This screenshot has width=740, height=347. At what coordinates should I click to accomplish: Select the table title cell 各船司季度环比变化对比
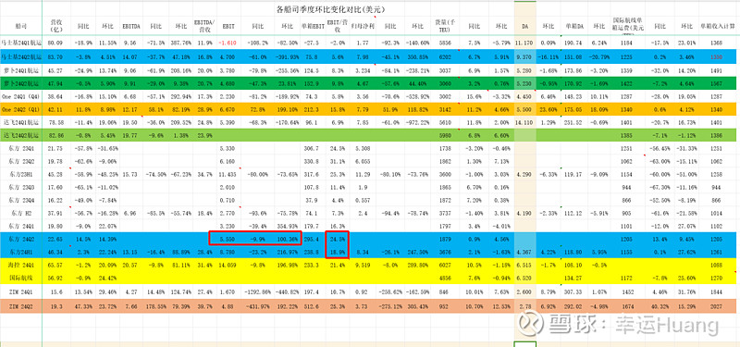[x=333, y=9]
